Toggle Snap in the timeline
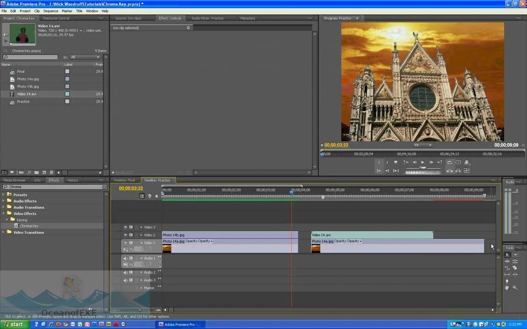Image resolution: width=527 pixels, height=329 pixels. [142, 196]
